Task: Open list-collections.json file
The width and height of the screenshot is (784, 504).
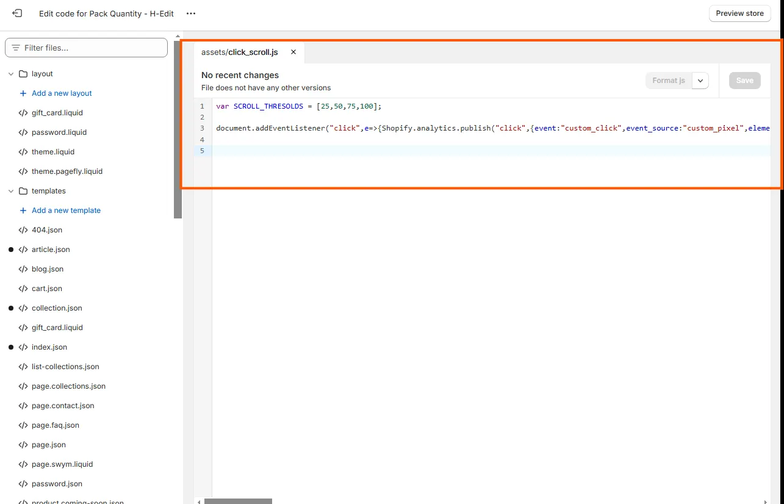Action: tap(65, 367)
